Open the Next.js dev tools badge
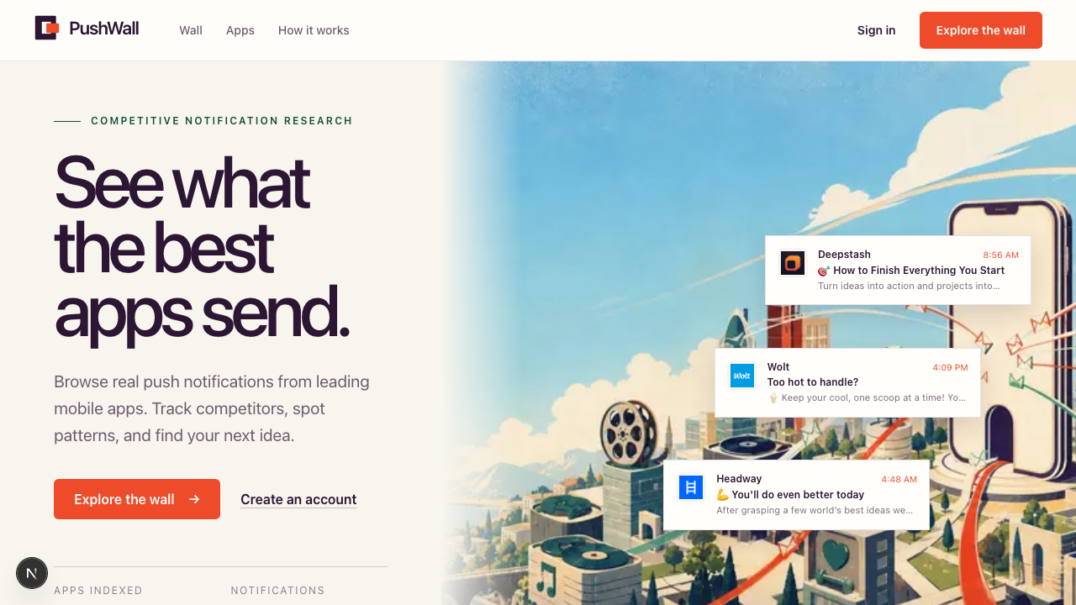The image size is (1076, 605). [32, 573]
